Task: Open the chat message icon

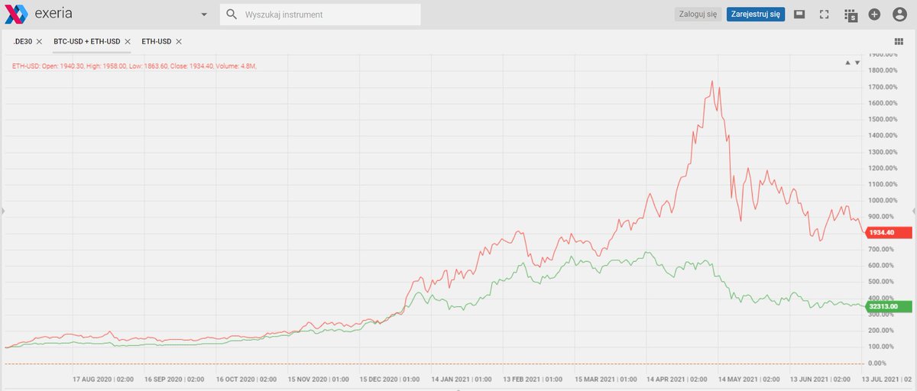Action: click(x=799, y=14)
